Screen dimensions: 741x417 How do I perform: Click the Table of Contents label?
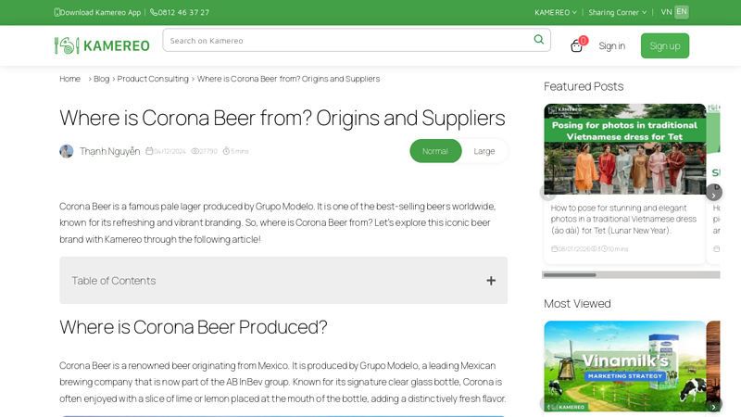click(x=113, y=281)
